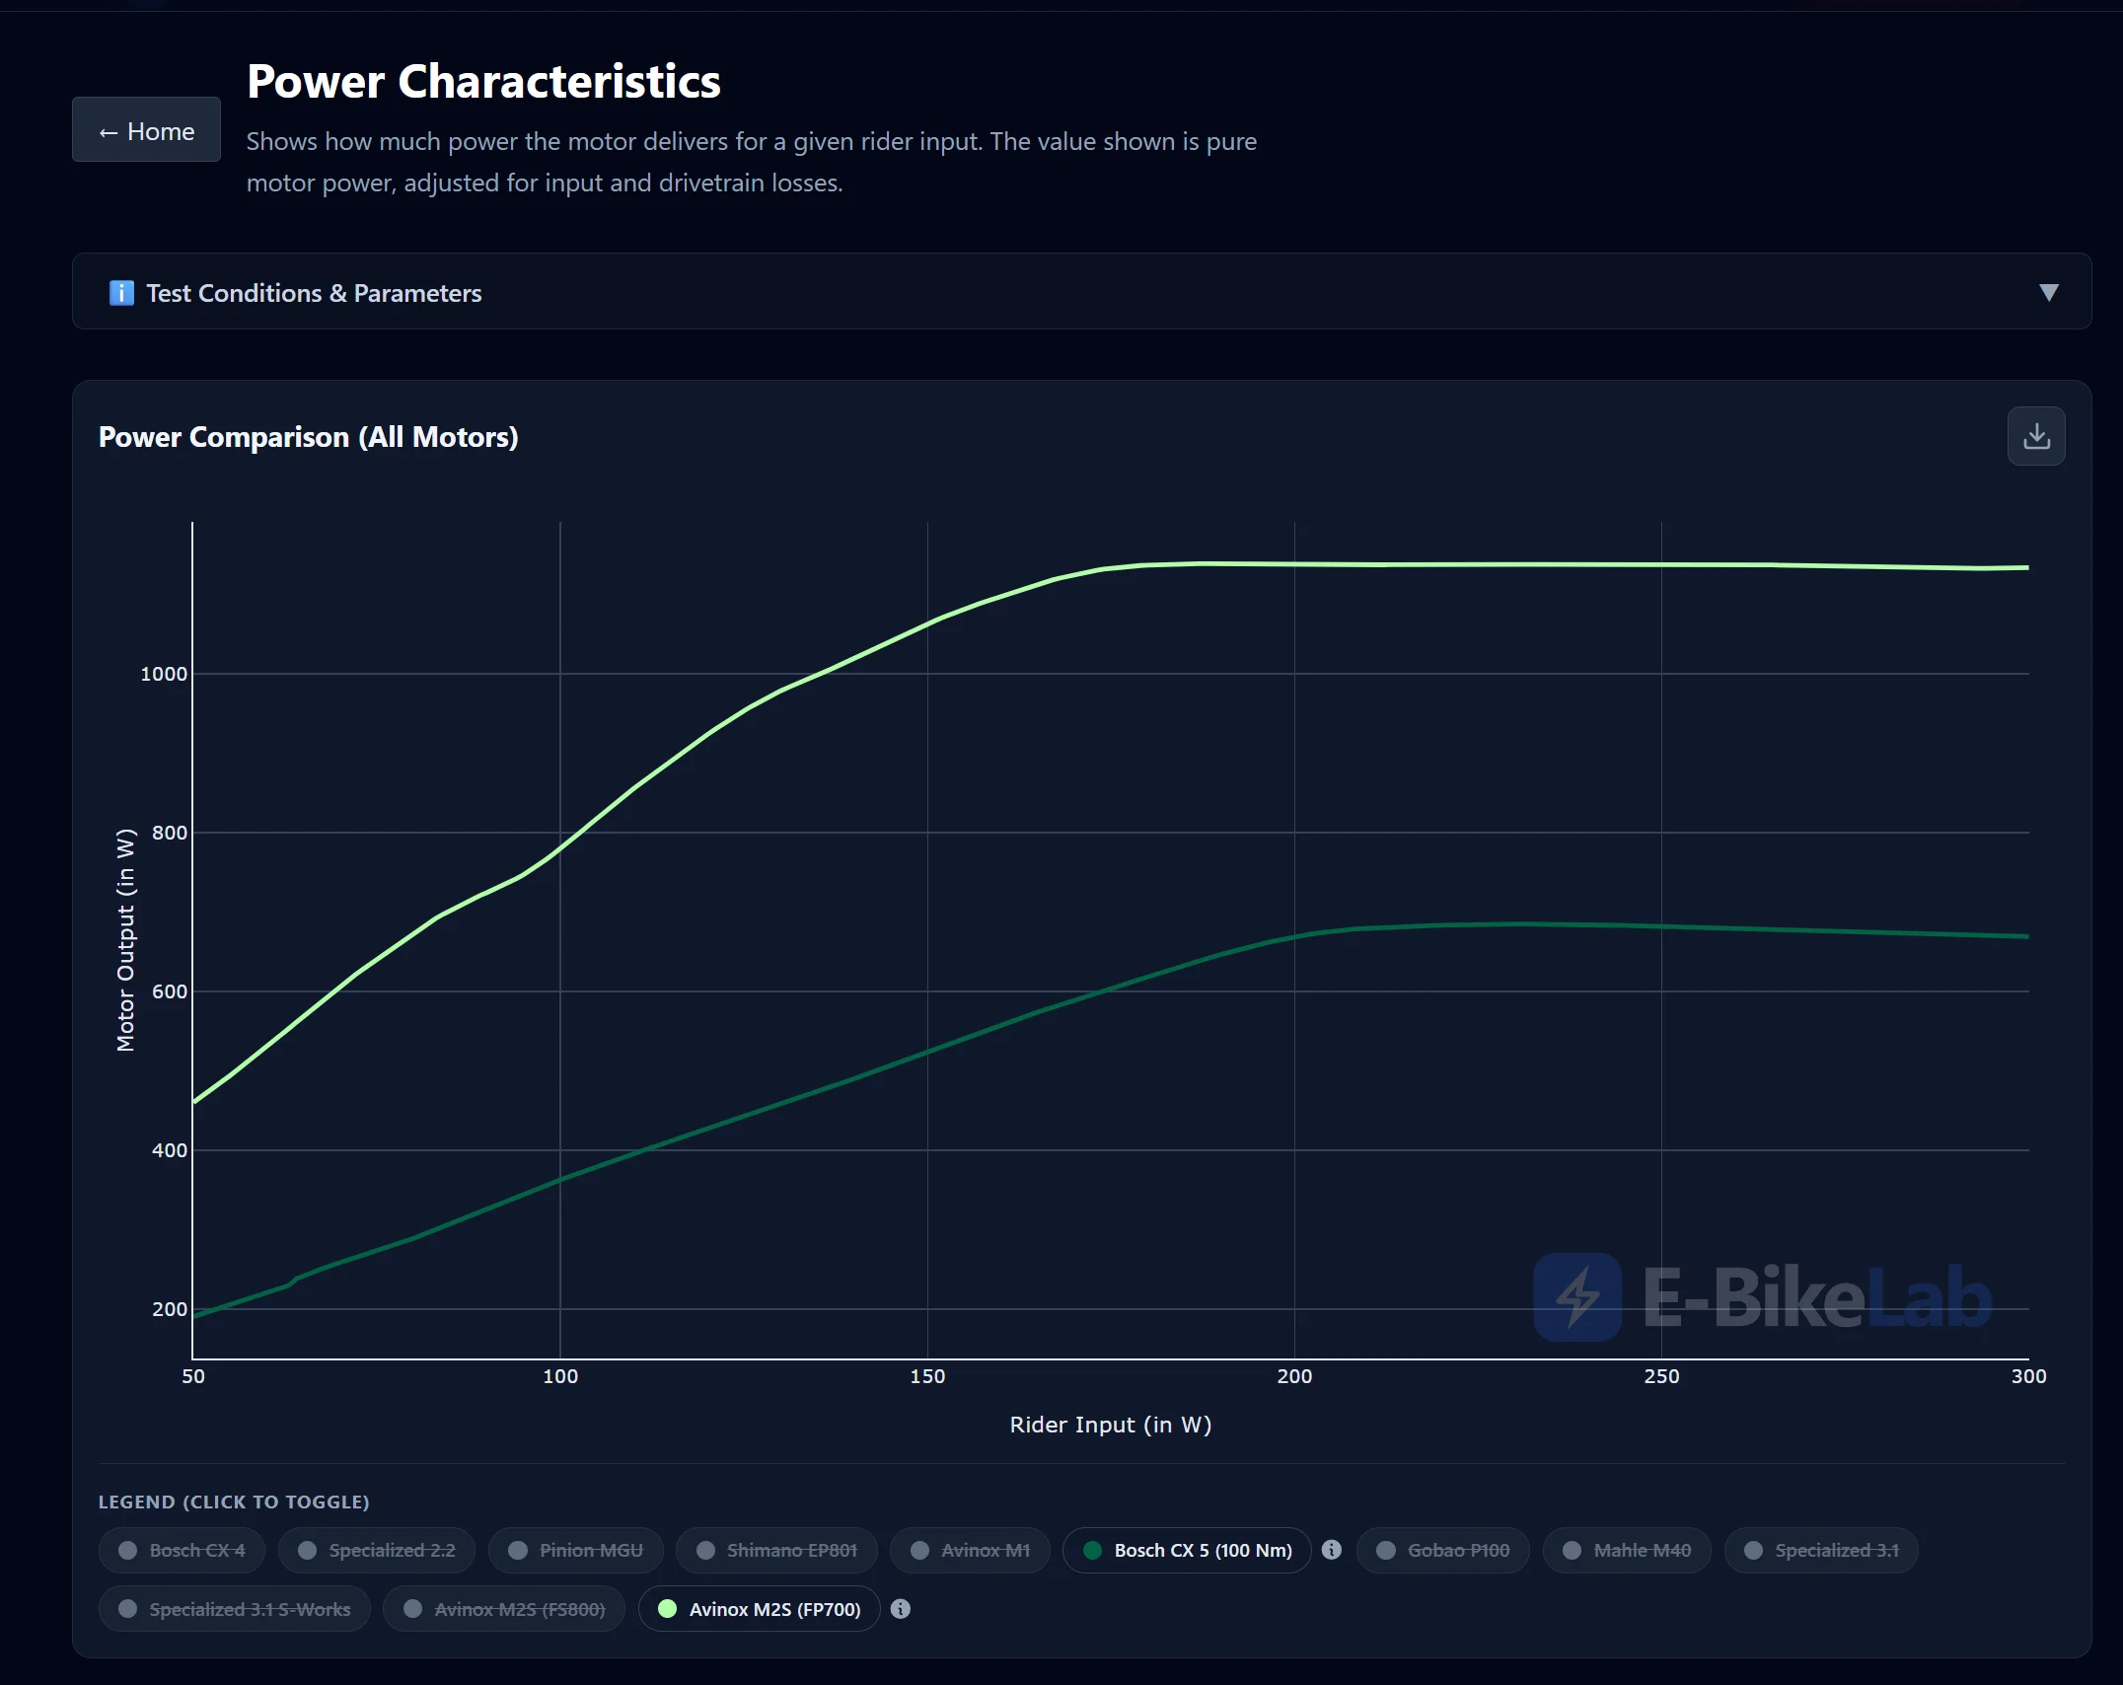
Task: Toggle Shimano EP801 in the legend
Action: click(776, 1550)
